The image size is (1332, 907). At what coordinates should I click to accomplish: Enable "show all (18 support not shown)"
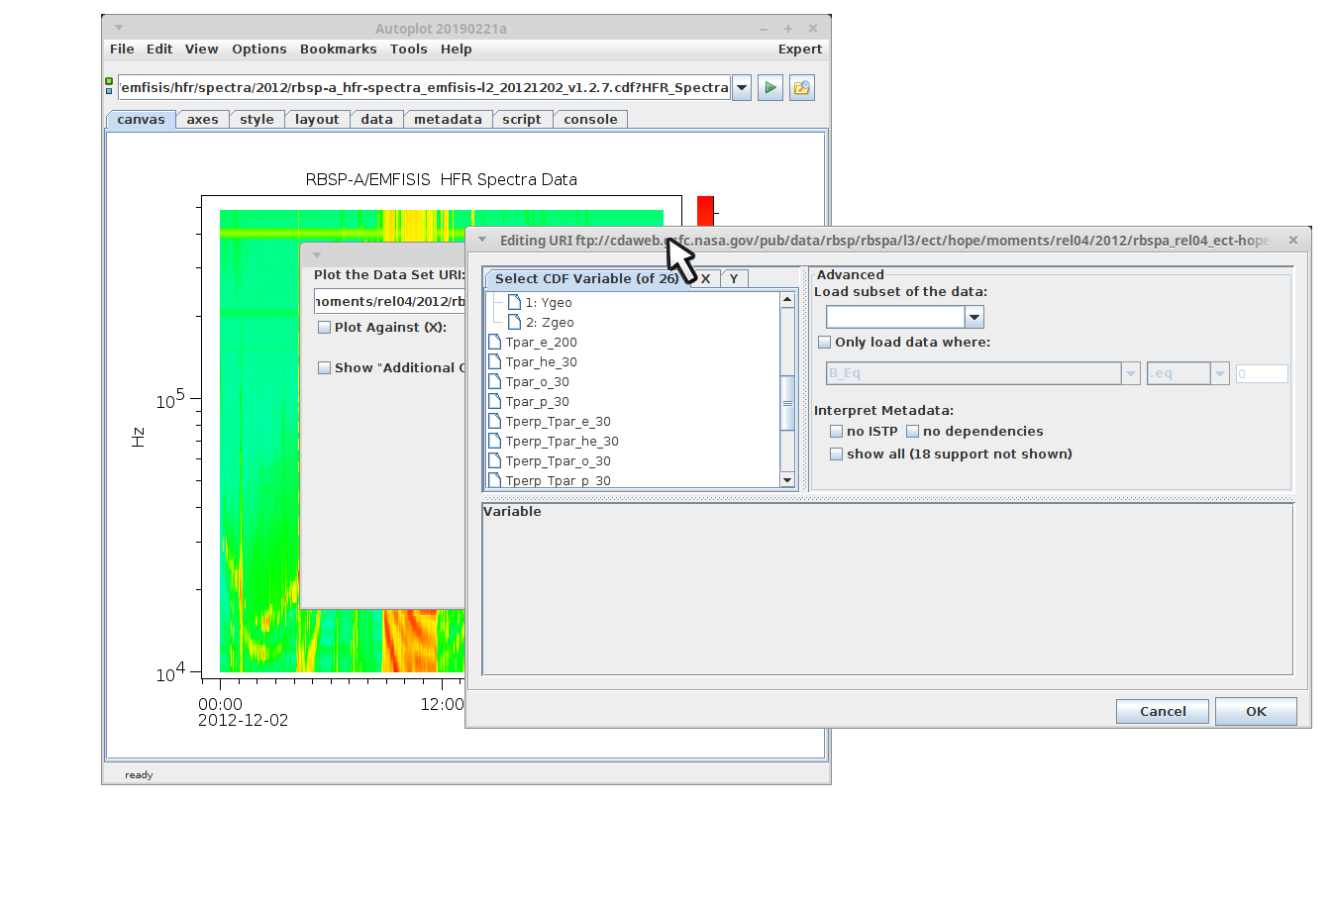tap(837, 454)
